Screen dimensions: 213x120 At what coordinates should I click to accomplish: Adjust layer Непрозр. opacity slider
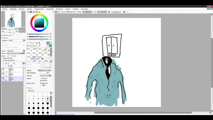coord(16,53)
